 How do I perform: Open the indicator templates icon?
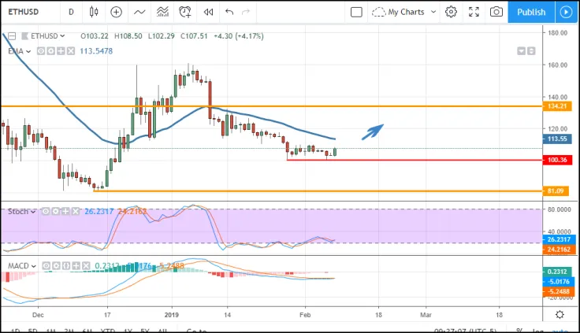[162, 12]
